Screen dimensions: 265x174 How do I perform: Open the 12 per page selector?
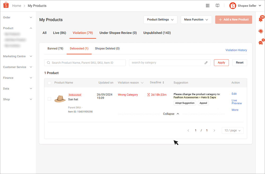point(232,130)
